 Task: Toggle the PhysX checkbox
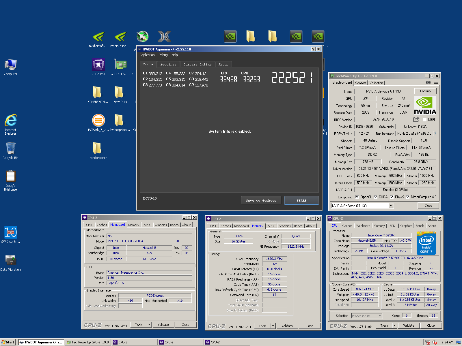(x=392, y=197)
